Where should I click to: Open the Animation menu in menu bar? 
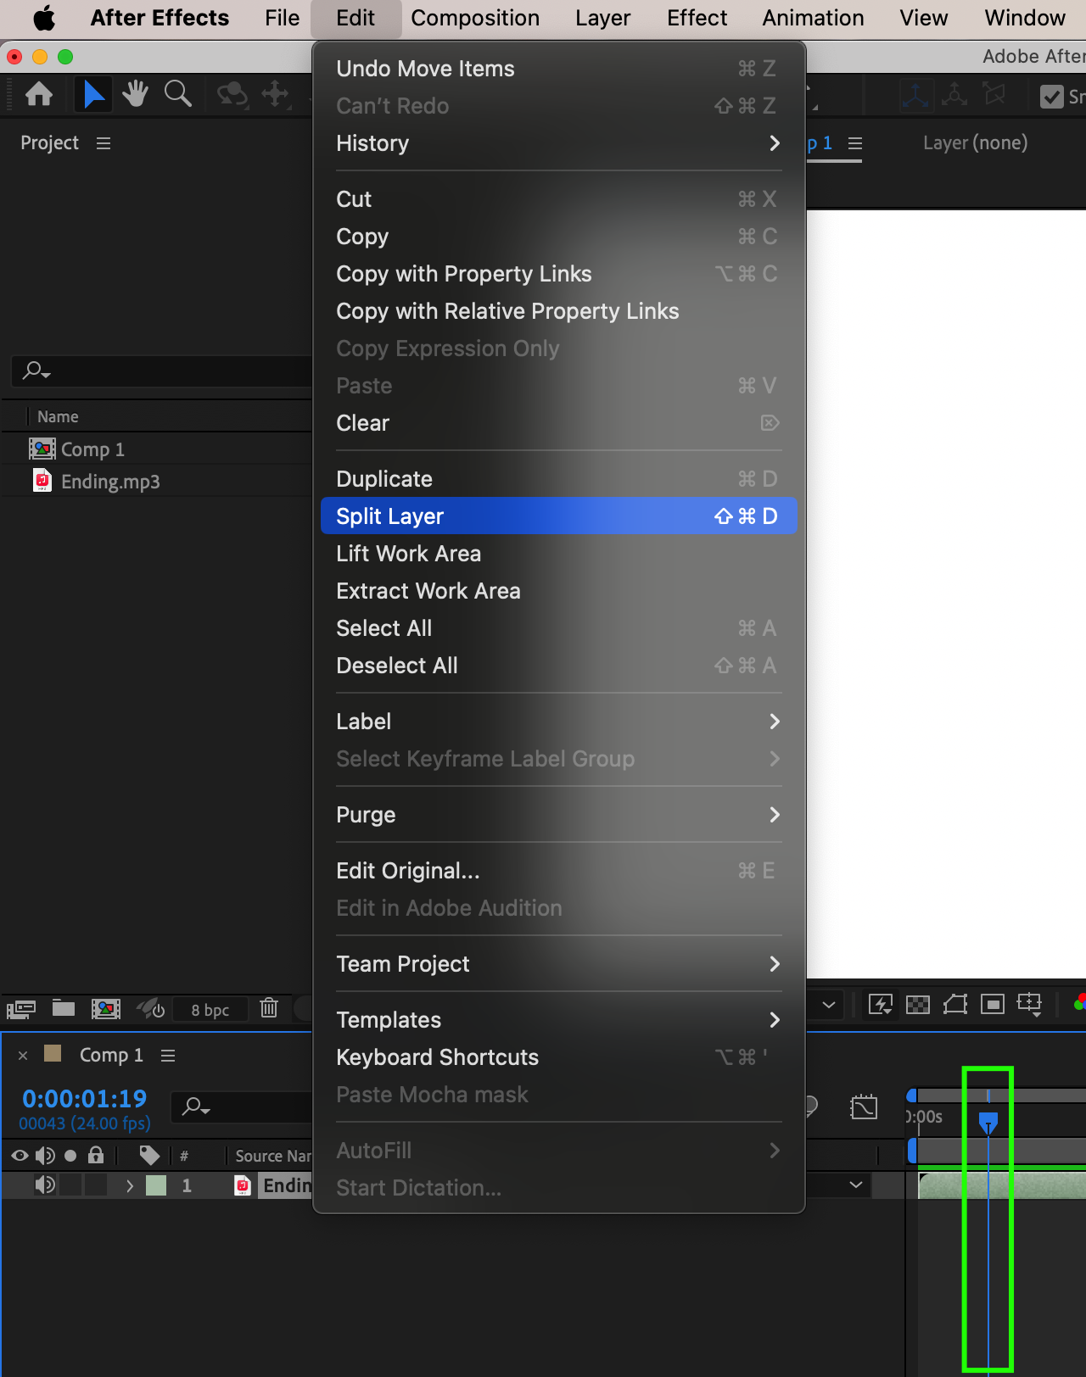click(x=813, y=18)
